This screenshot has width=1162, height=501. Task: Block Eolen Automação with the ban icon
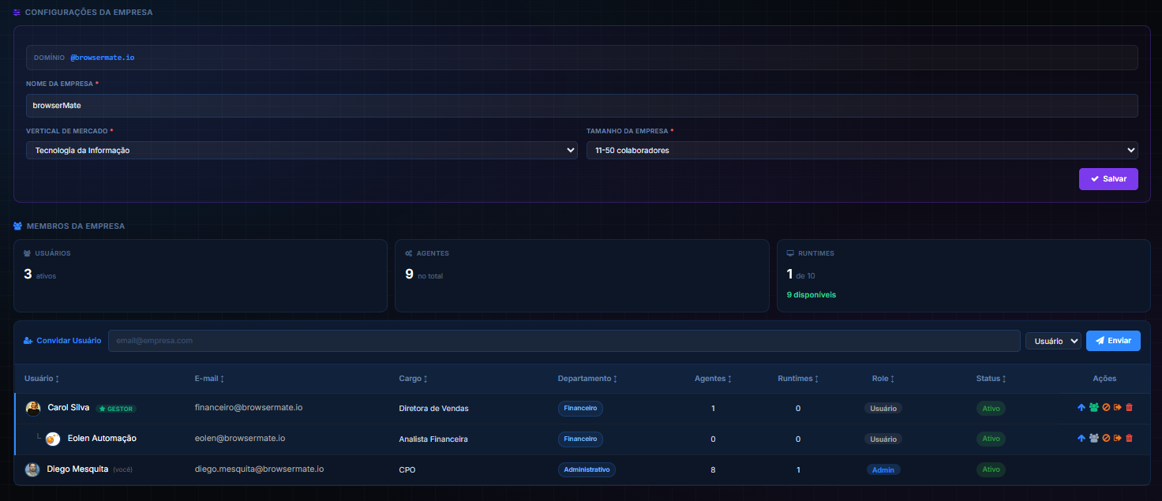[1106, 438]
